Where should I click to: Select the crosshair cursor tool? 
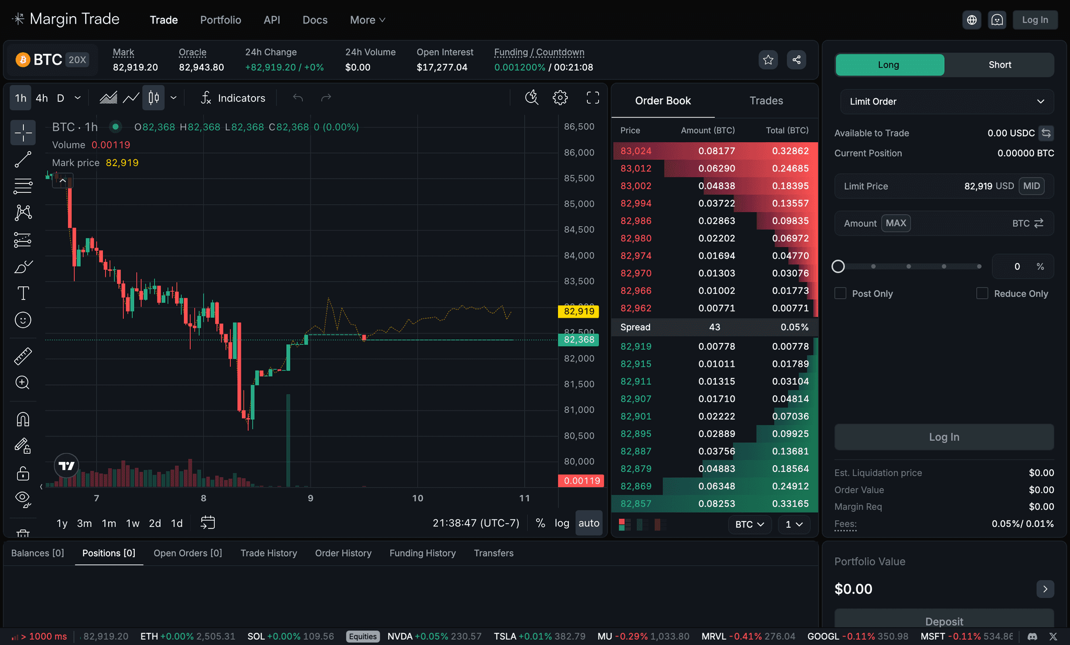pos(23,133)
